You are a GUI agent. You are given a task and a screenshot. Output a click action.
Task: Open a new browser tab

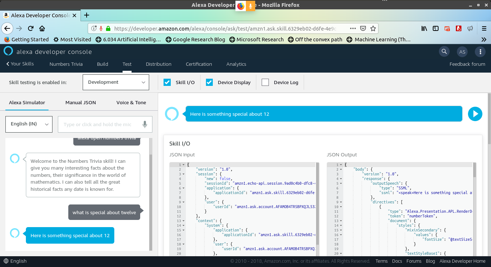86,15
